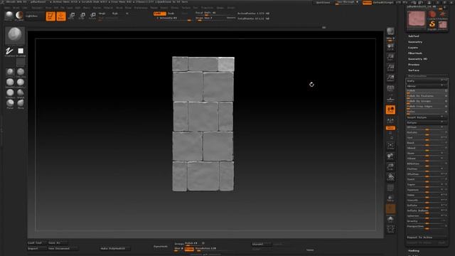Click the Unify deformation button
Viewport: 455px width, 256px height.
pos(427,81)
